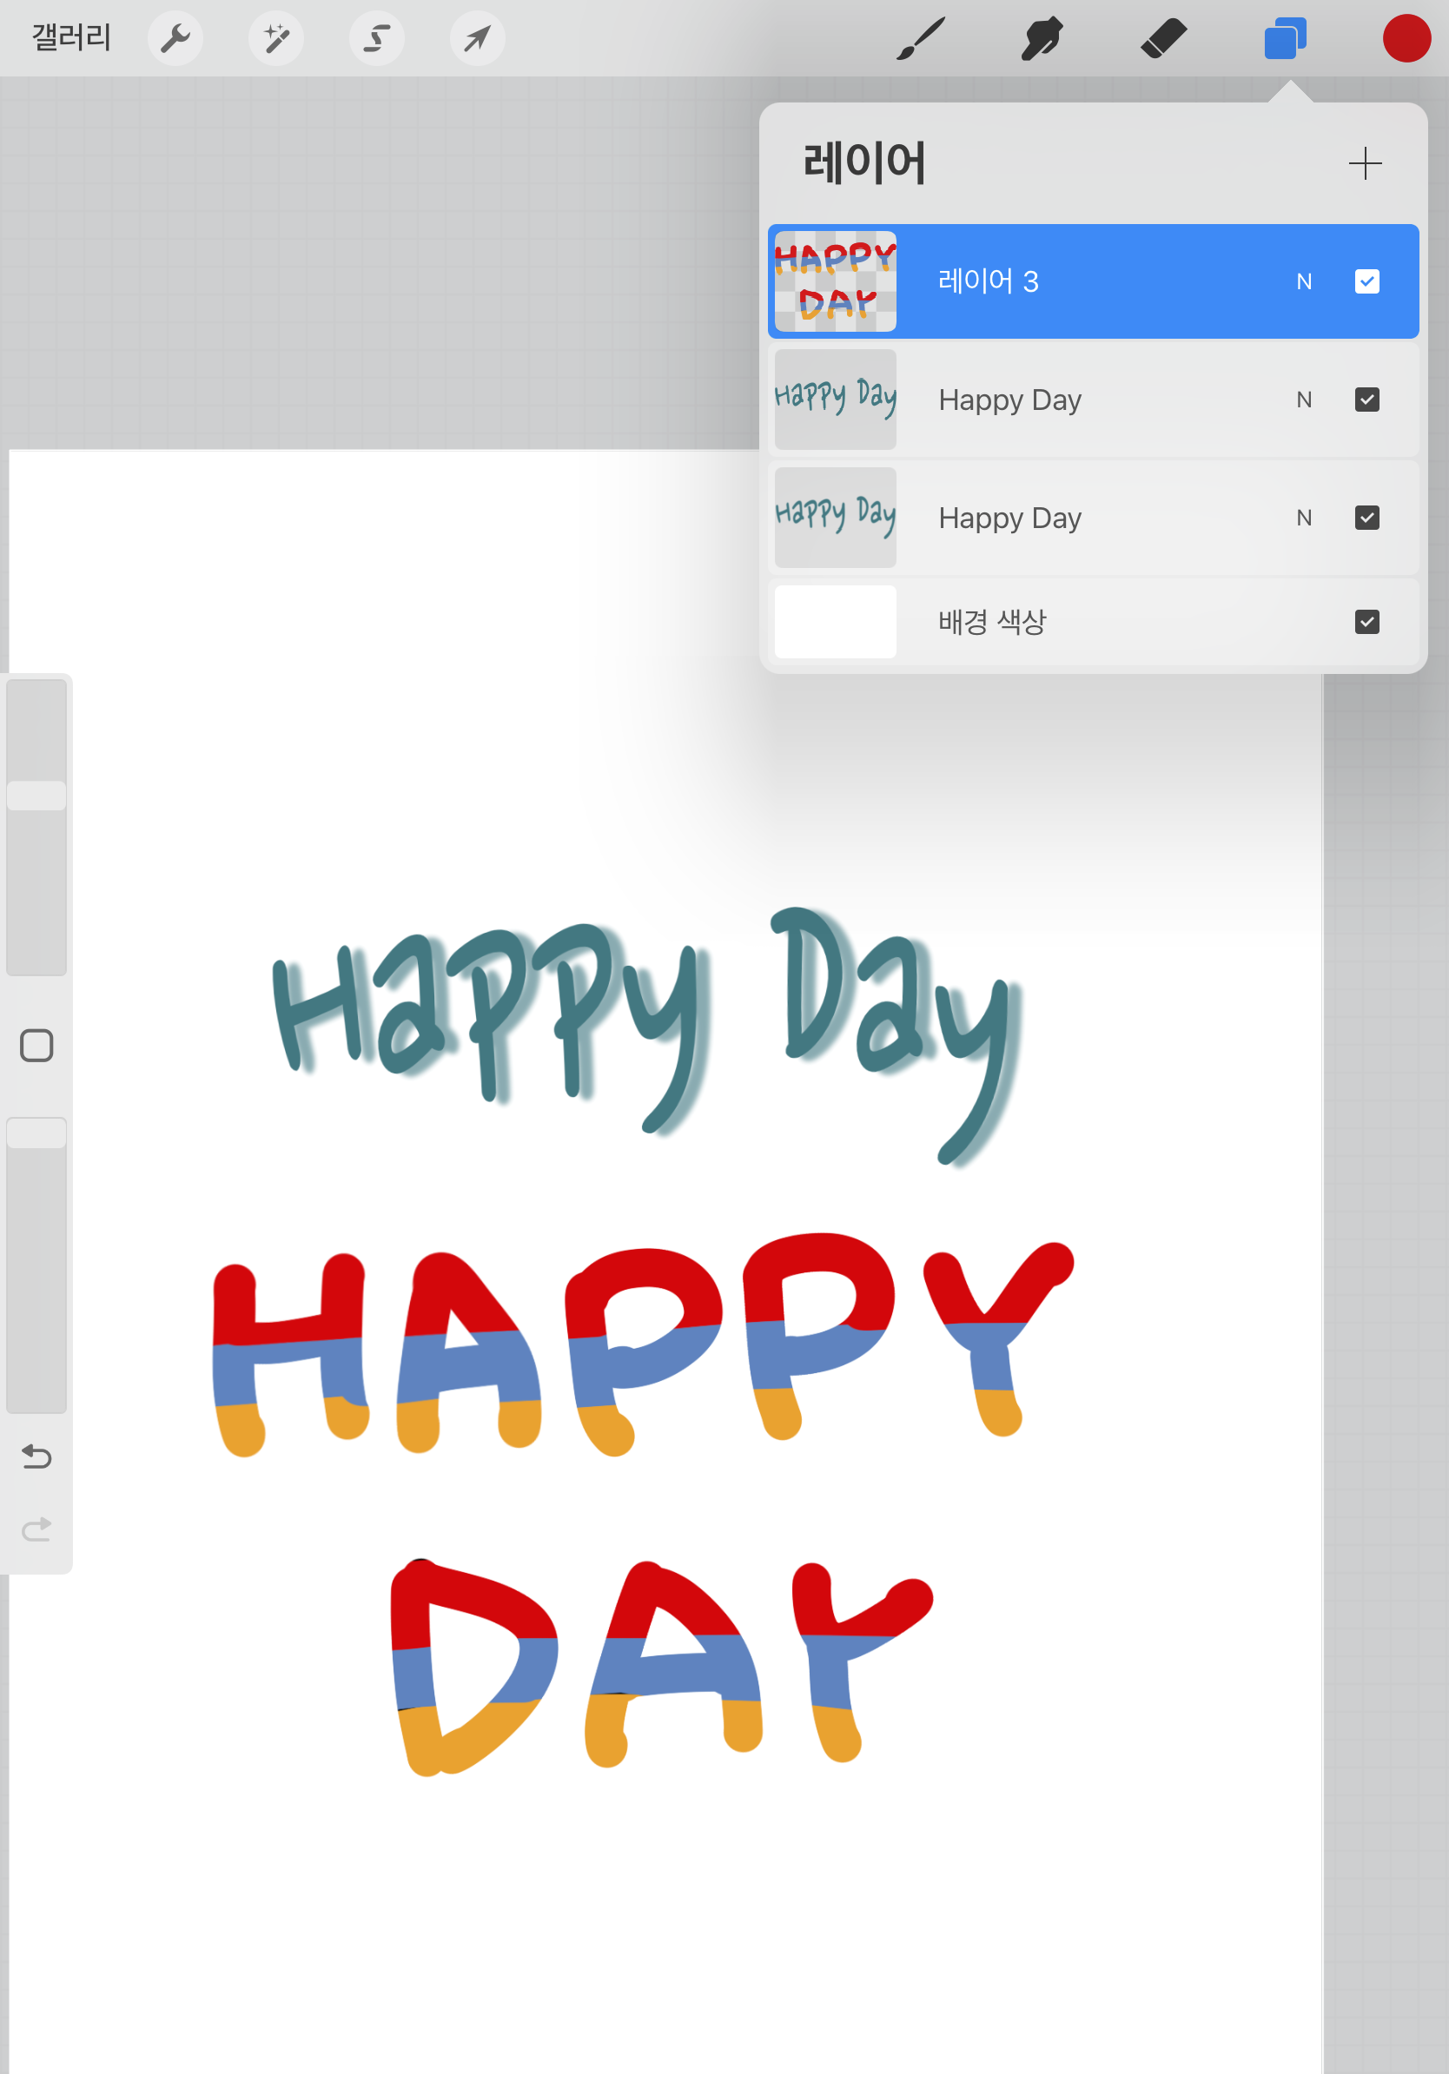Undo the last action

click(36, 1456)
